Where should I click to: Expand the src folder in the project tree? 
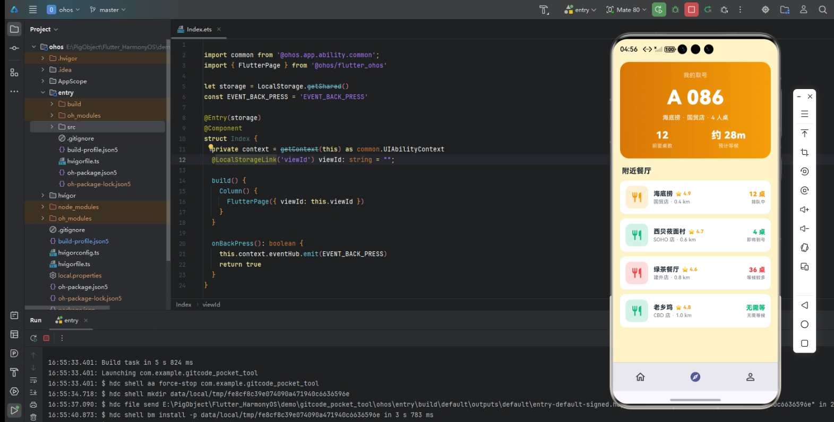point(52,127)
